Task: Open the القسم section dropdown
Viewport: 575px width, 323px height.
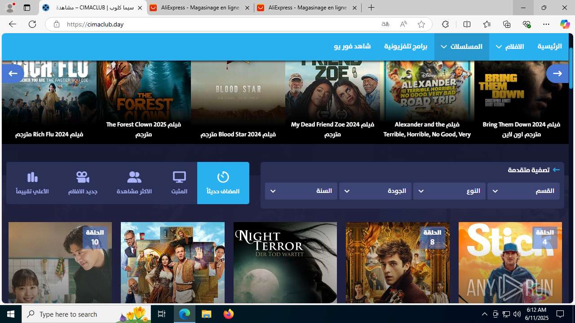Action: point(523,191)
